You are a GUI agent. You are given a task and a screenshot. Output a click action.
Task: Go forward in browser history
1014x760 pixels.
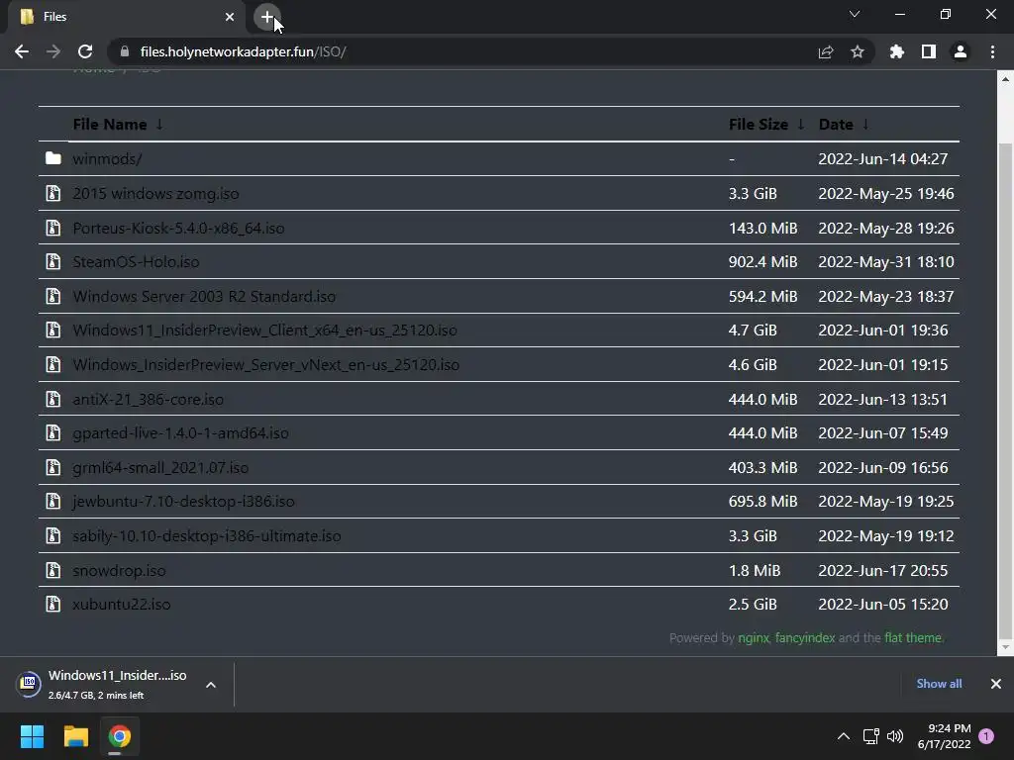[x=53, y=51]
